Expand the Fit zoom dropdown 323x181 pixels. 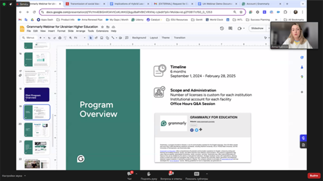coord(84,38)
